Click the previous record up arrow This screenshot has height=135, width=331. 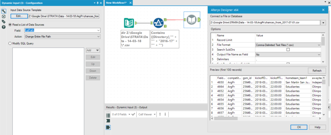(160, 115)
